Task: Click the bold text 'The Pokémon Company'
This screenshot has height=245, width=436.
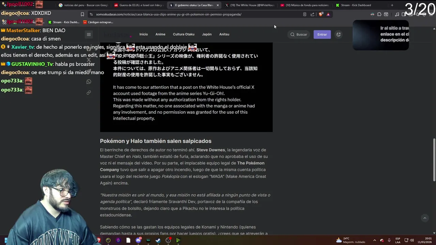Action: point(182,166)
